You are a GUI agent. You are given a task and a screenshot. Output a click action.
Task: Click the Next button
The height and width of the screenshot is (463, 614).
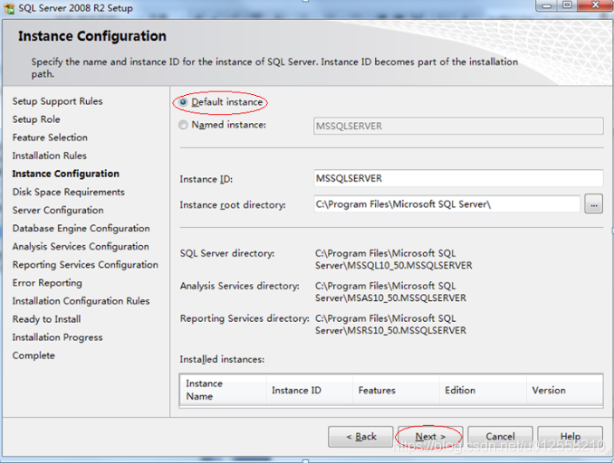click(x=430, y=437)
